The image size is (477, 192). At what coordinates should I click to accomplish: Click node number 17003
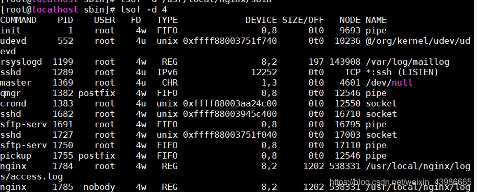[x=347, y=135]
